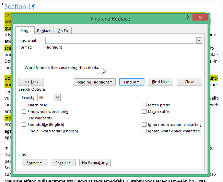
Task: Click the Highlight format label text
Action: click(x=54, y=47)
